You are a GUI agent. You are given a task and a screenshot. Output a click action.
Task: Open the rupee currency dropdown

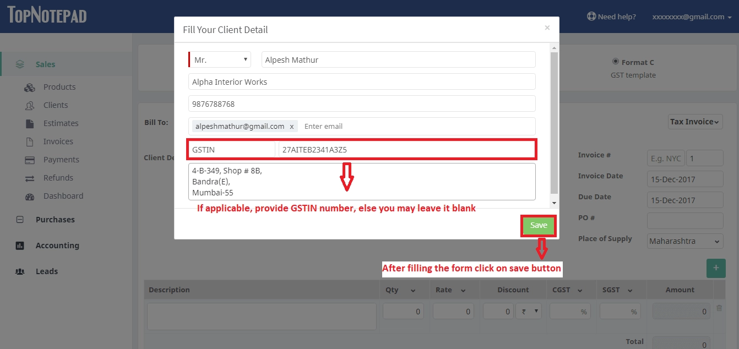[529, 310]
